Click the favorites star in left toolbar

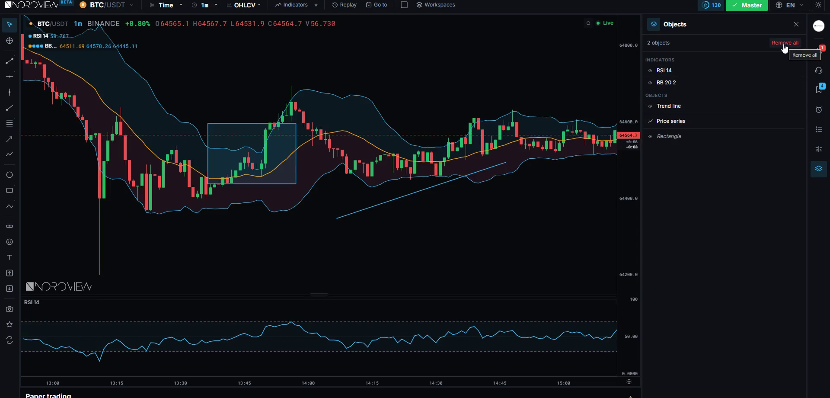[x=10, y=324]
